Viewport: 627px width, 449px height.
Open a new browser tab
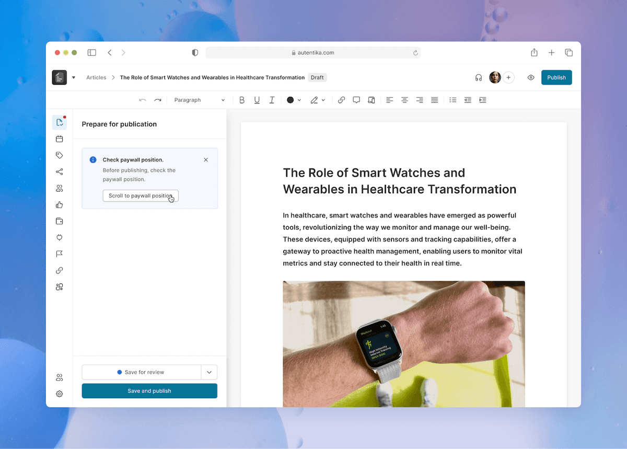[551, 53]
